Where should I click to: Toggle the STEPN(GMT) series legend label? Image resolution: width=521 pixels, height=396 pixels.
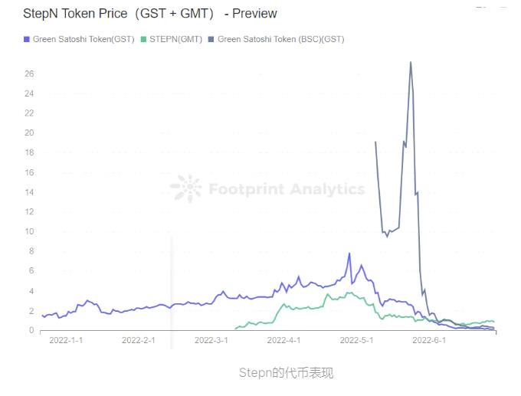tap(176, 39)
